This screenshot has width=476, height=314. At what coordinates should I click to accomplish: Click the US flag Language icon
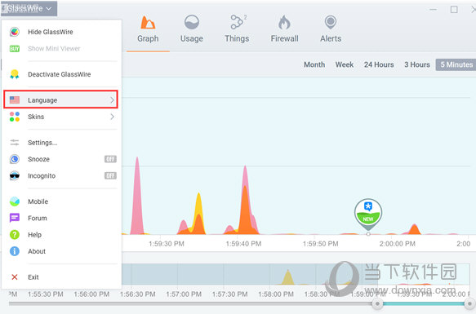(15, 100)
